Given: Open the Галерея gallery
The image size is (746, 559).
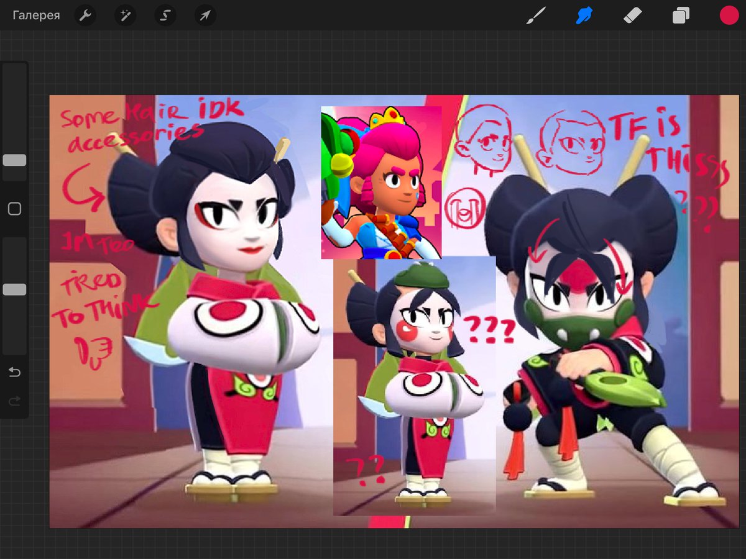Looking at the screenshot, I should (x=36, y=16).
